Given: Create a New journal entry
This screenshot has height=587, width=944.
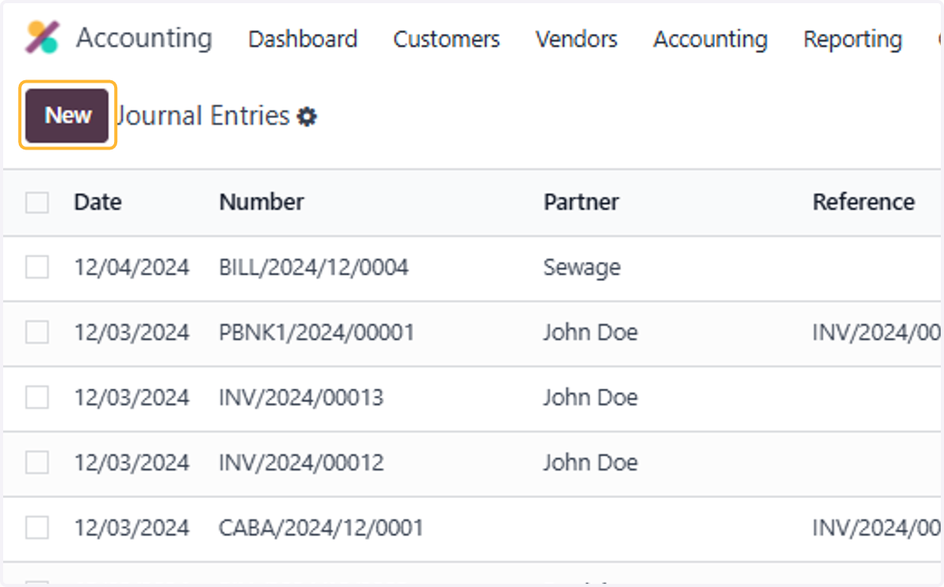Looking at the screenshot, I should (68, 116).
